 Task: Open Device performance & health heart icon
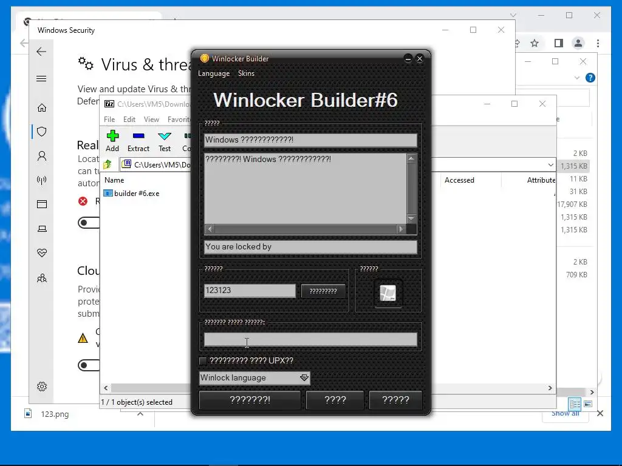[x=42, y=253]
